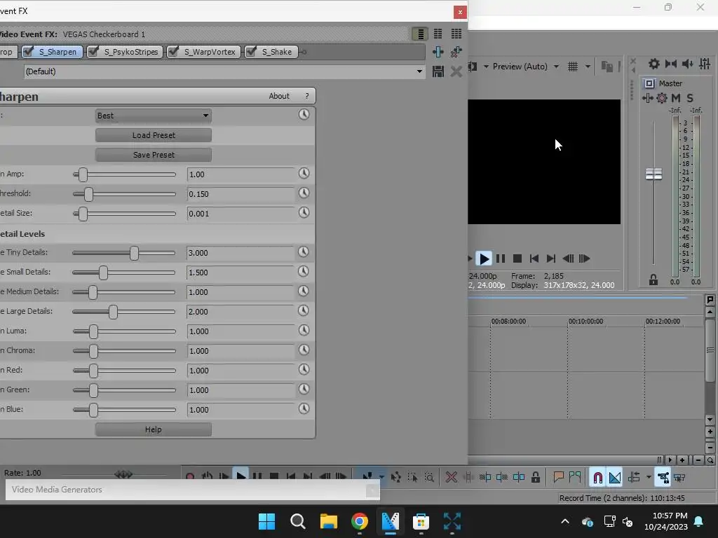Click the Master volume fader handle
This screenshot has height=538, width=718.
(x=653, y=174)
